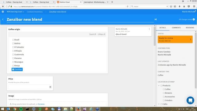
Task: Open the Ready for review status chevron
Action: pyautogui.click(x=191, y=39)
